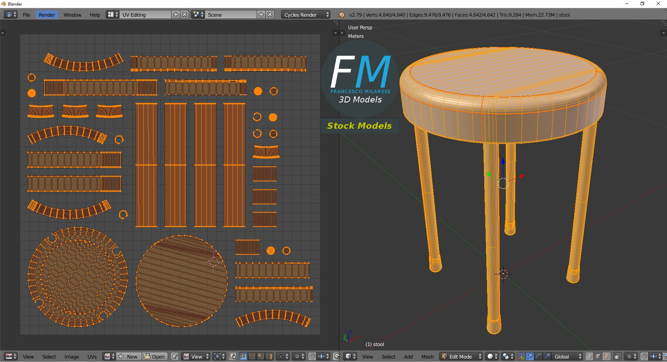Browse linked images dropdown
This screenshot has width=667, height=362.
(x=109, y=356)
